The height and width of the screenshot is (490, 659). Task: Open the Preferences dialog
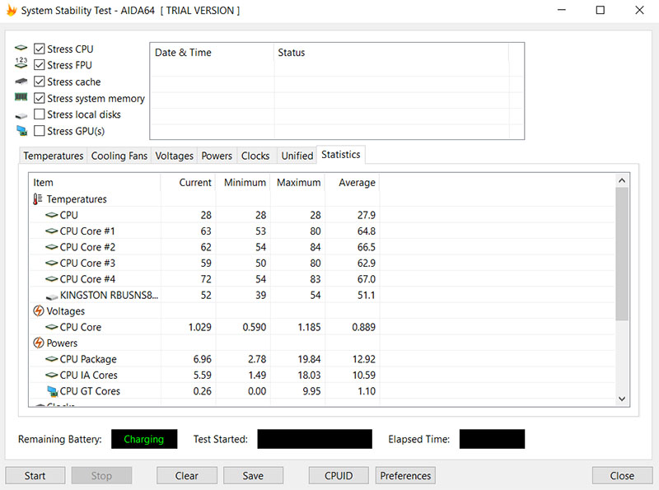point(405,475)
